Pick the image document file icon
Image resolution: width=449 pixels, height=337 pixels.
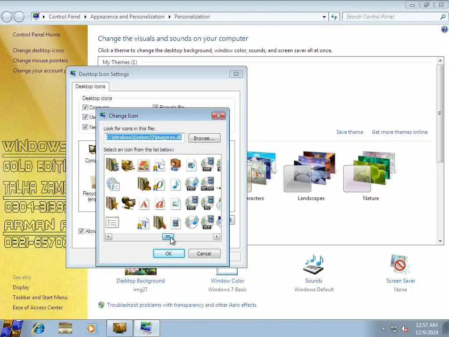point(175,204)
